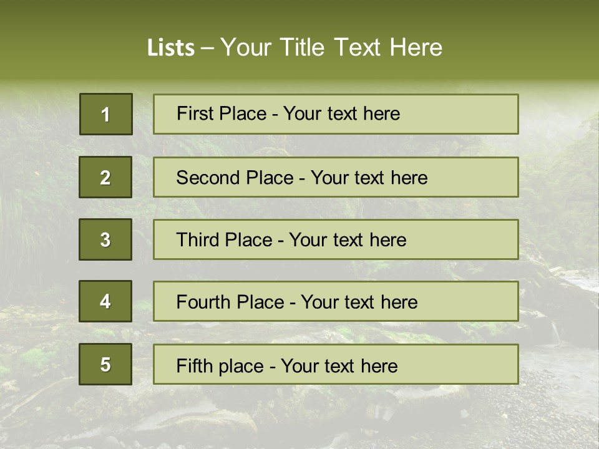The width and height of the screenshot is (599, 449).
Task: Click the empty right end of First Place bar
Action: click(x=474, y=114)
